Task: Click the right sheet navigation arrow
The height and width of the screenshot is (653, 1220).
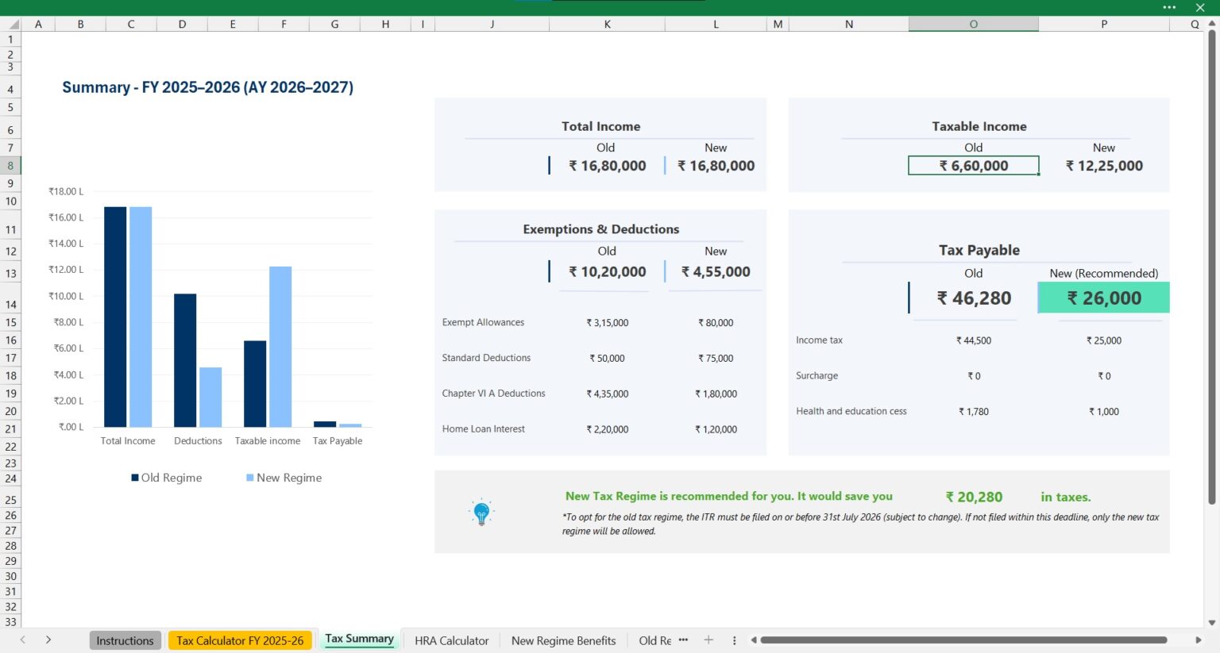Action: click(48, 640)
